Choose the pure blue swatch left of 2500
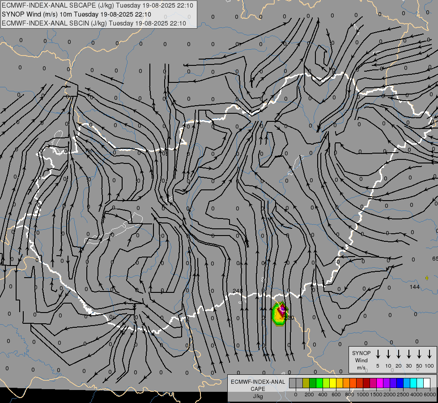The width and height of the screenshot is (438, 403). [400, 383]
